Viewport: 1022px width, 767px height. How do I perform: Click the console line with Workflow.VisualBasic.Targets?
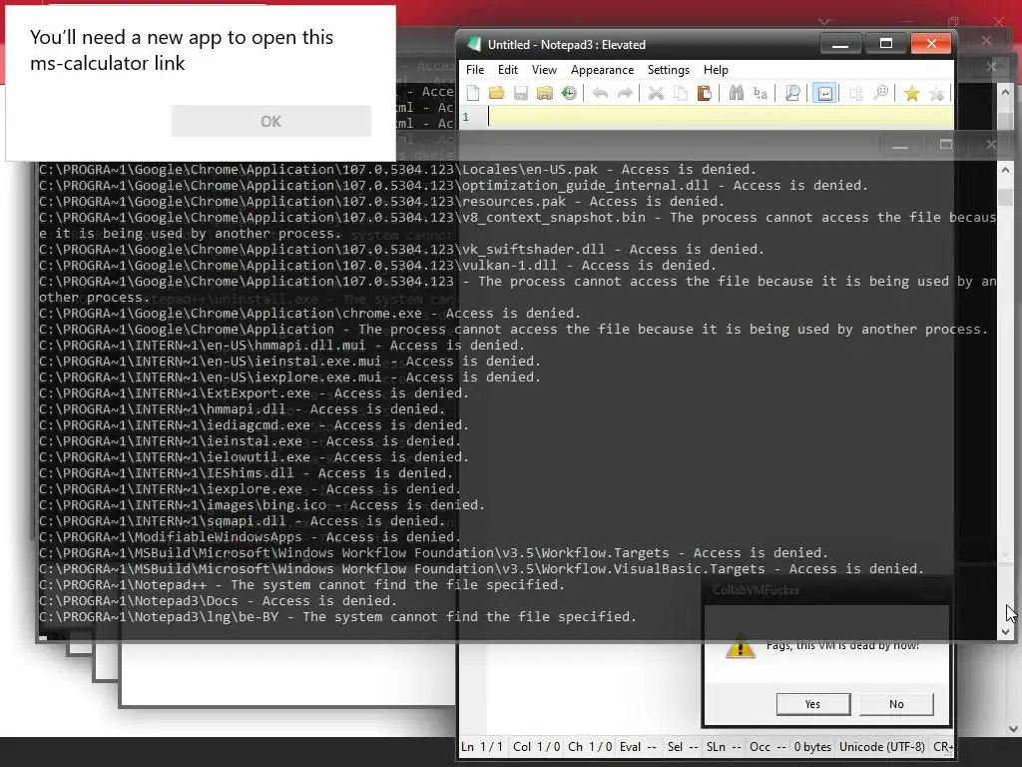481,568
